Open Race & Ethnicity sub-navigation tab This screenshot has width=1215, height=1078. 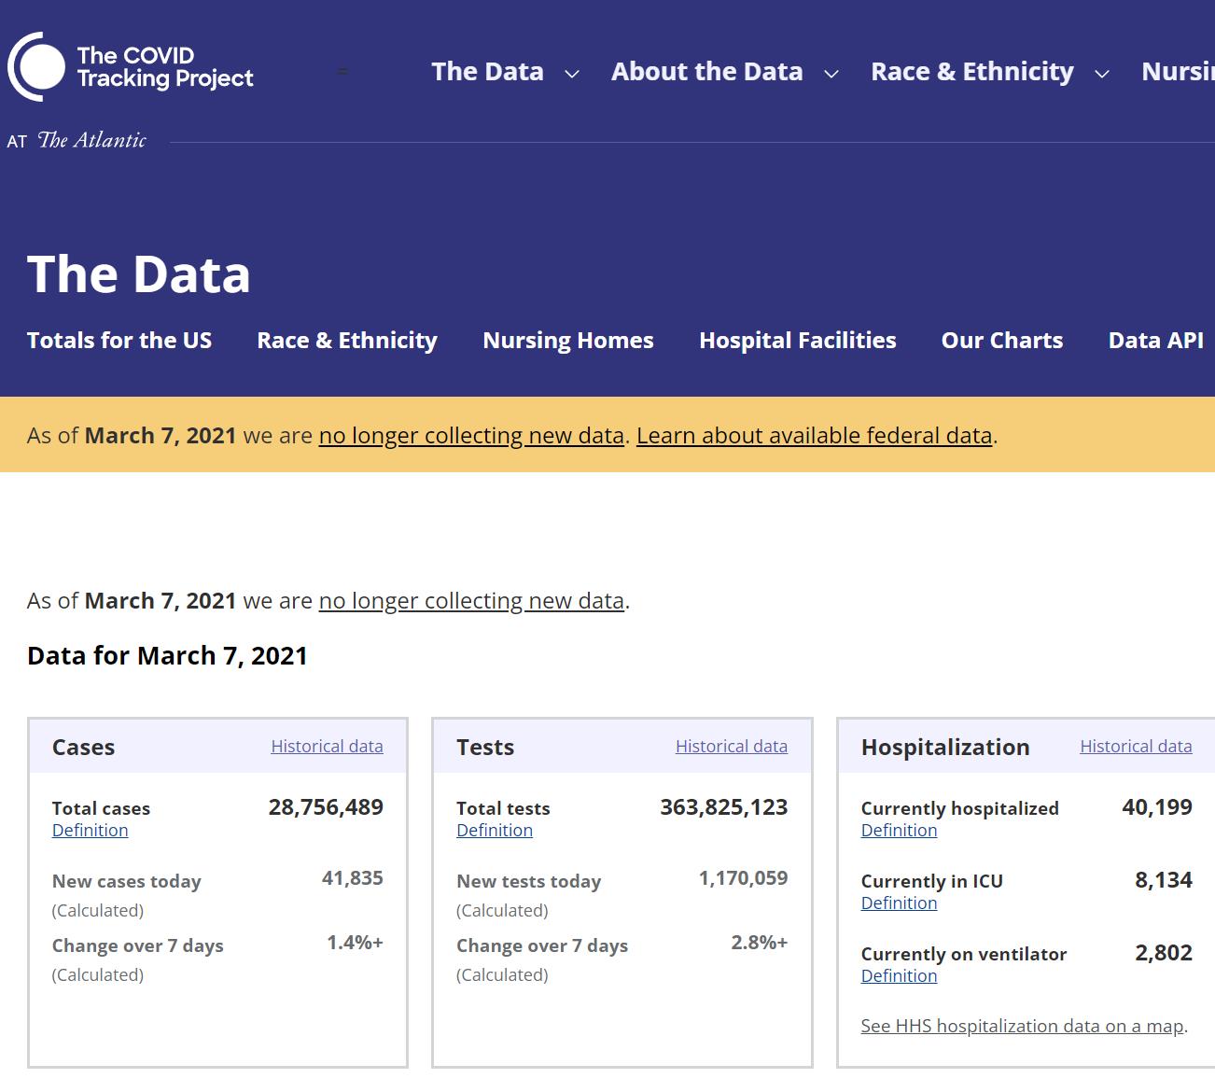(x=347, y=341)
